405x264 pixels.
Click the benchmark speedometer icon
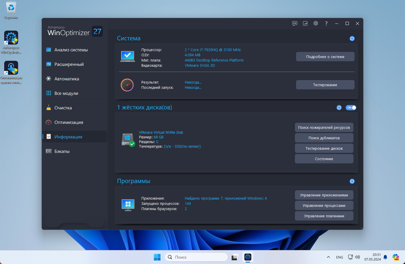click(127, 85)
